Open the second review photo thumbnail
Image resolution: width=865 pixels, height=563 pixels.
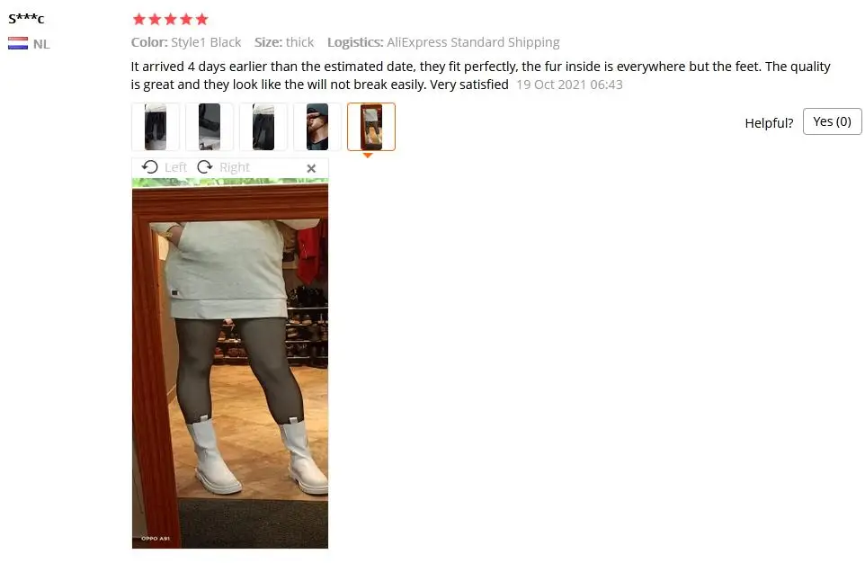click(210, 127)
